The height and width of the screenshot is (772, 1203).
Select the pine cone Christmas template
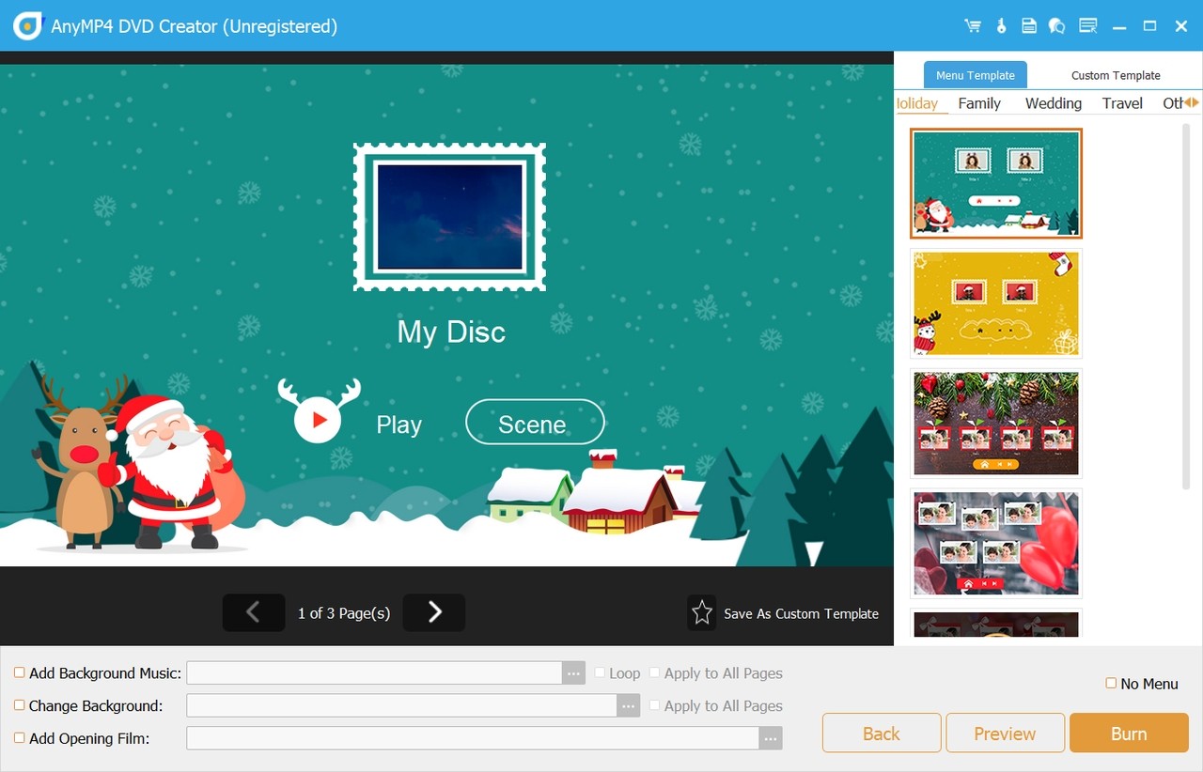(x=996, y=423)
